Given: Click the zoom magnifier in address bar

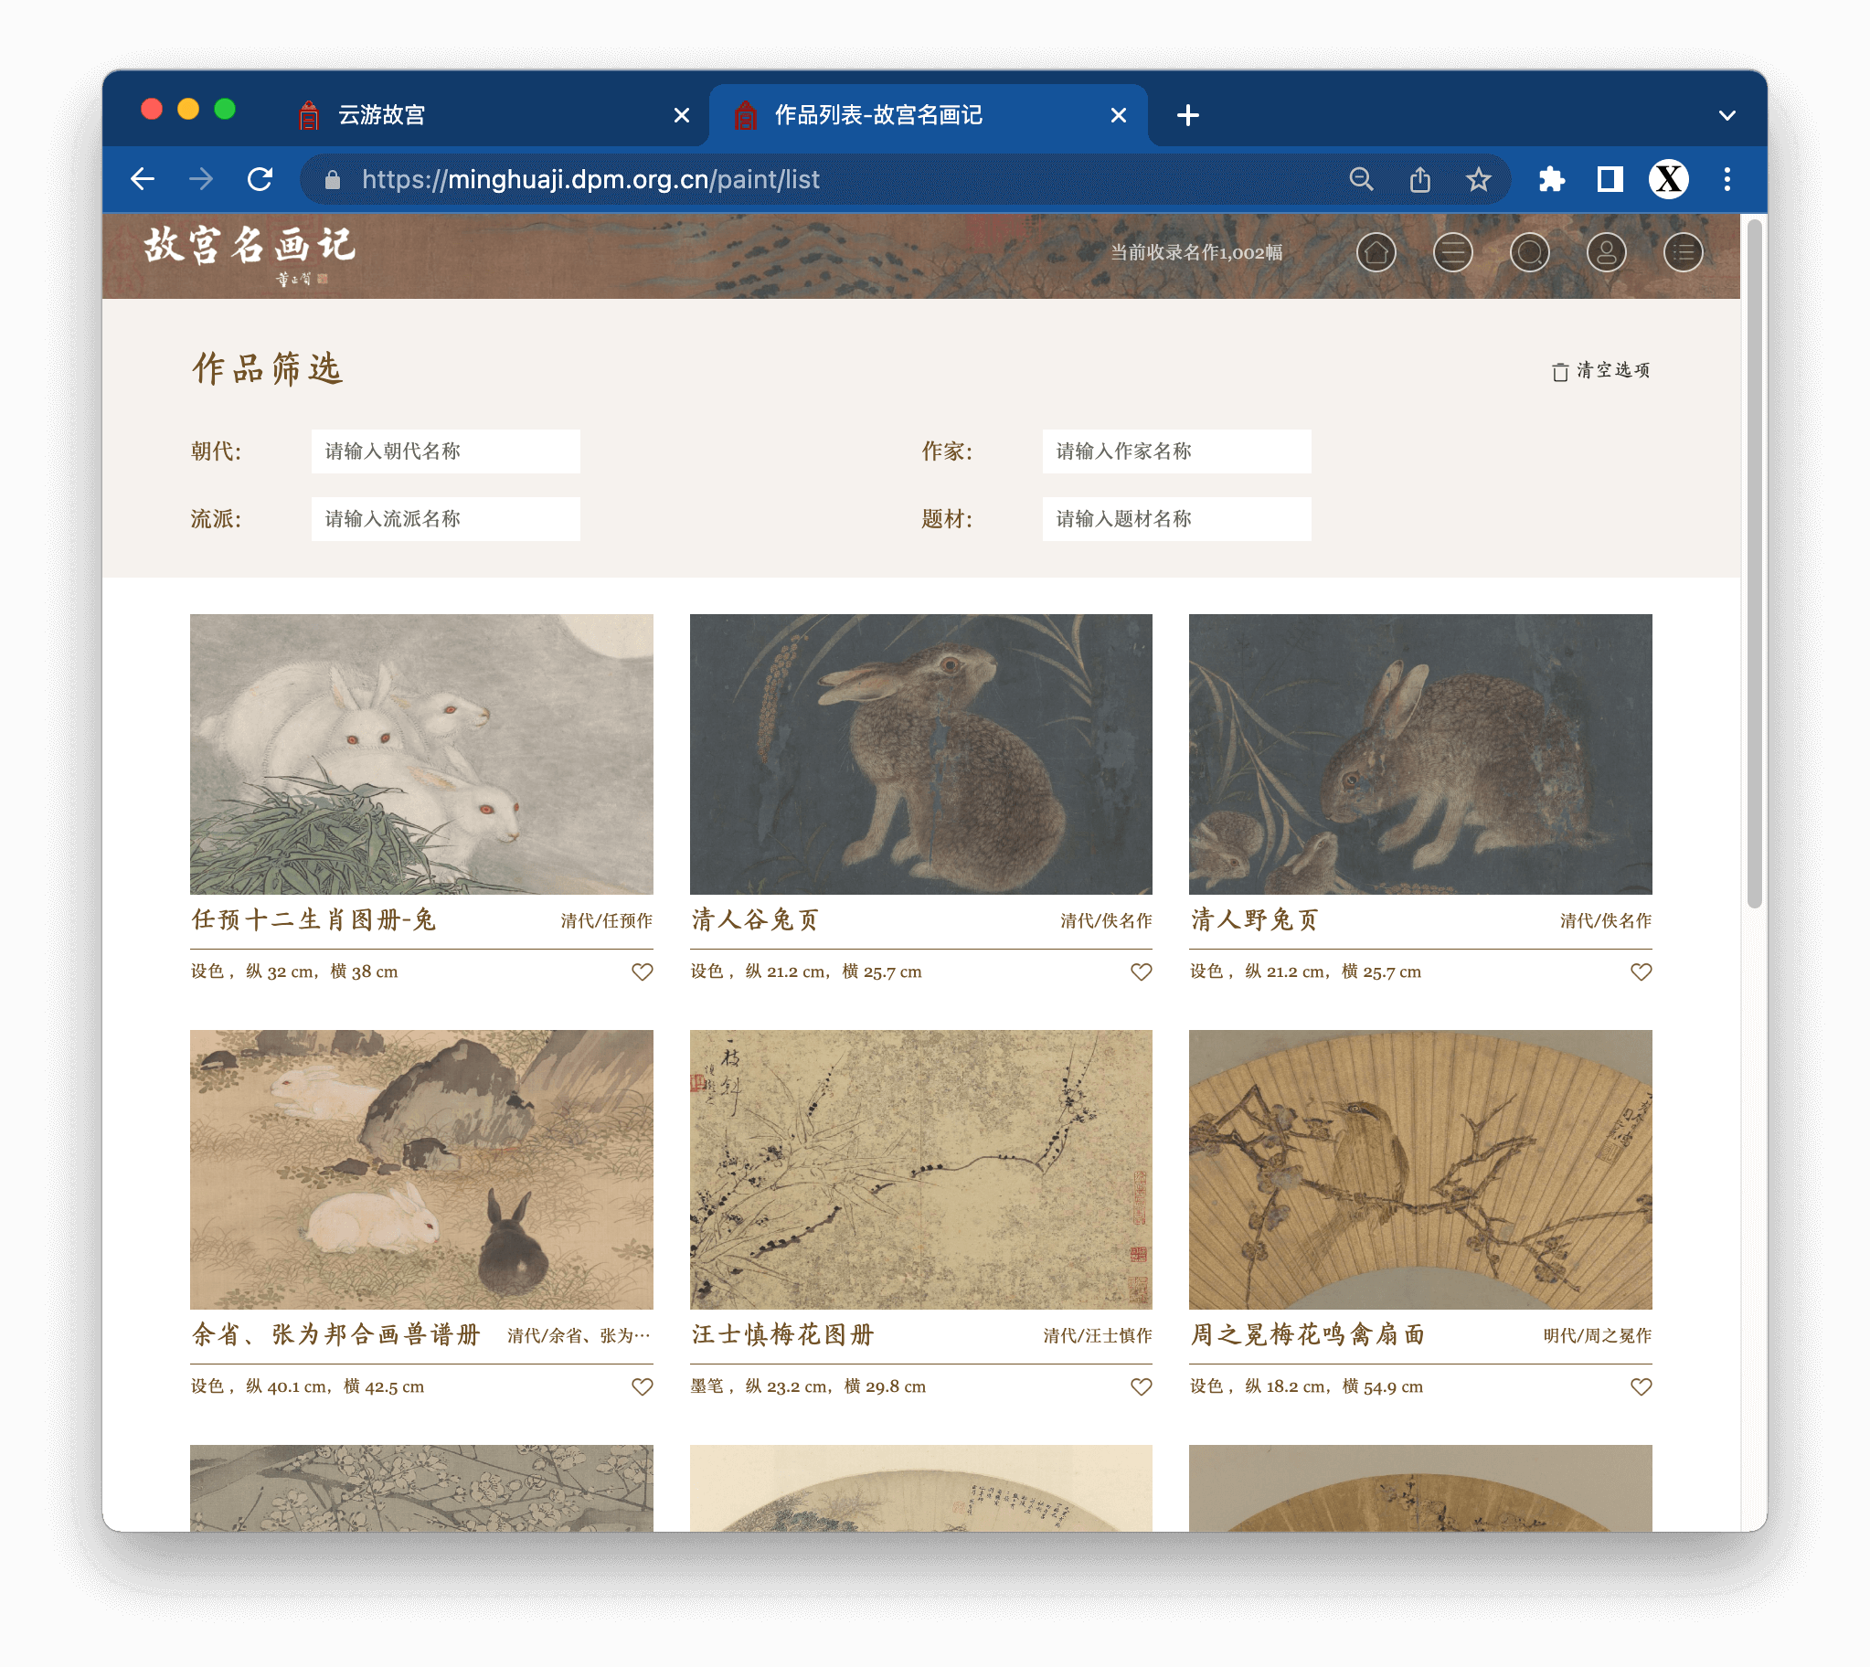Looking at the screenshot, I should [1362, 179].
